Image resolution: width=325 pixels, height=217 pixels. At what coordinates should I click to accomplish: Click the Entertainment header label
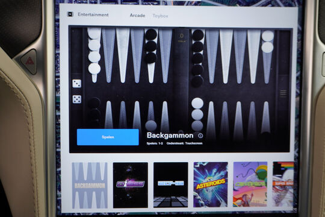coord(93,14)
